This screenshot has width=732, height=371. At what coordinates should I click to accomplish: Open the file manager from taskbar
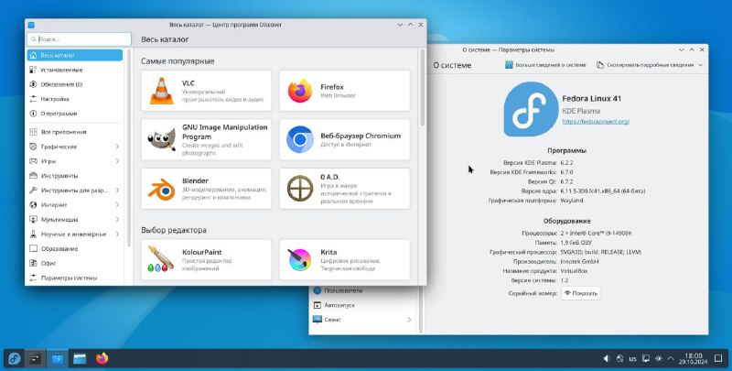click(80, 359)
